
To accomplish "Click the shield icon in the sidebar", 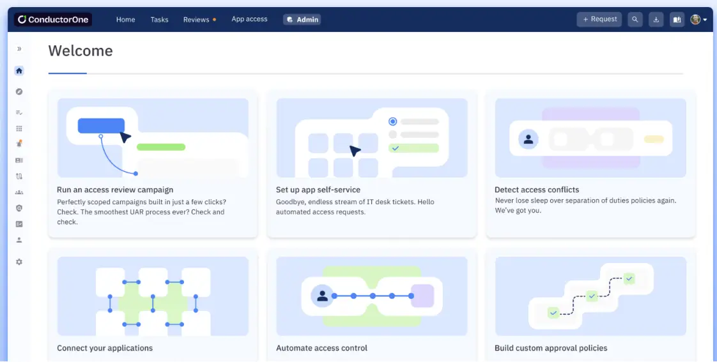I will 19,208.
